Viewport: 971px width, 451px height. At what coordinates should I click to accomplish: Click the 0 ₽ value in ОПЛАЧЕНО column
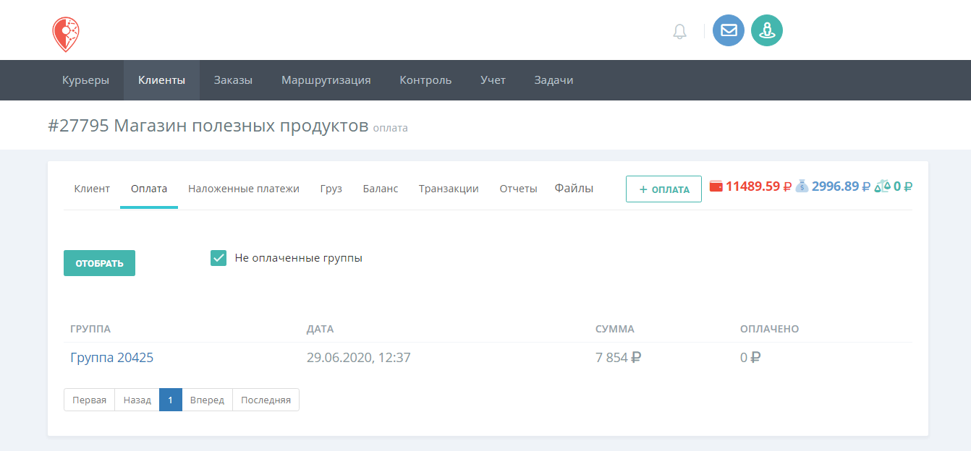tap(750, 357)
